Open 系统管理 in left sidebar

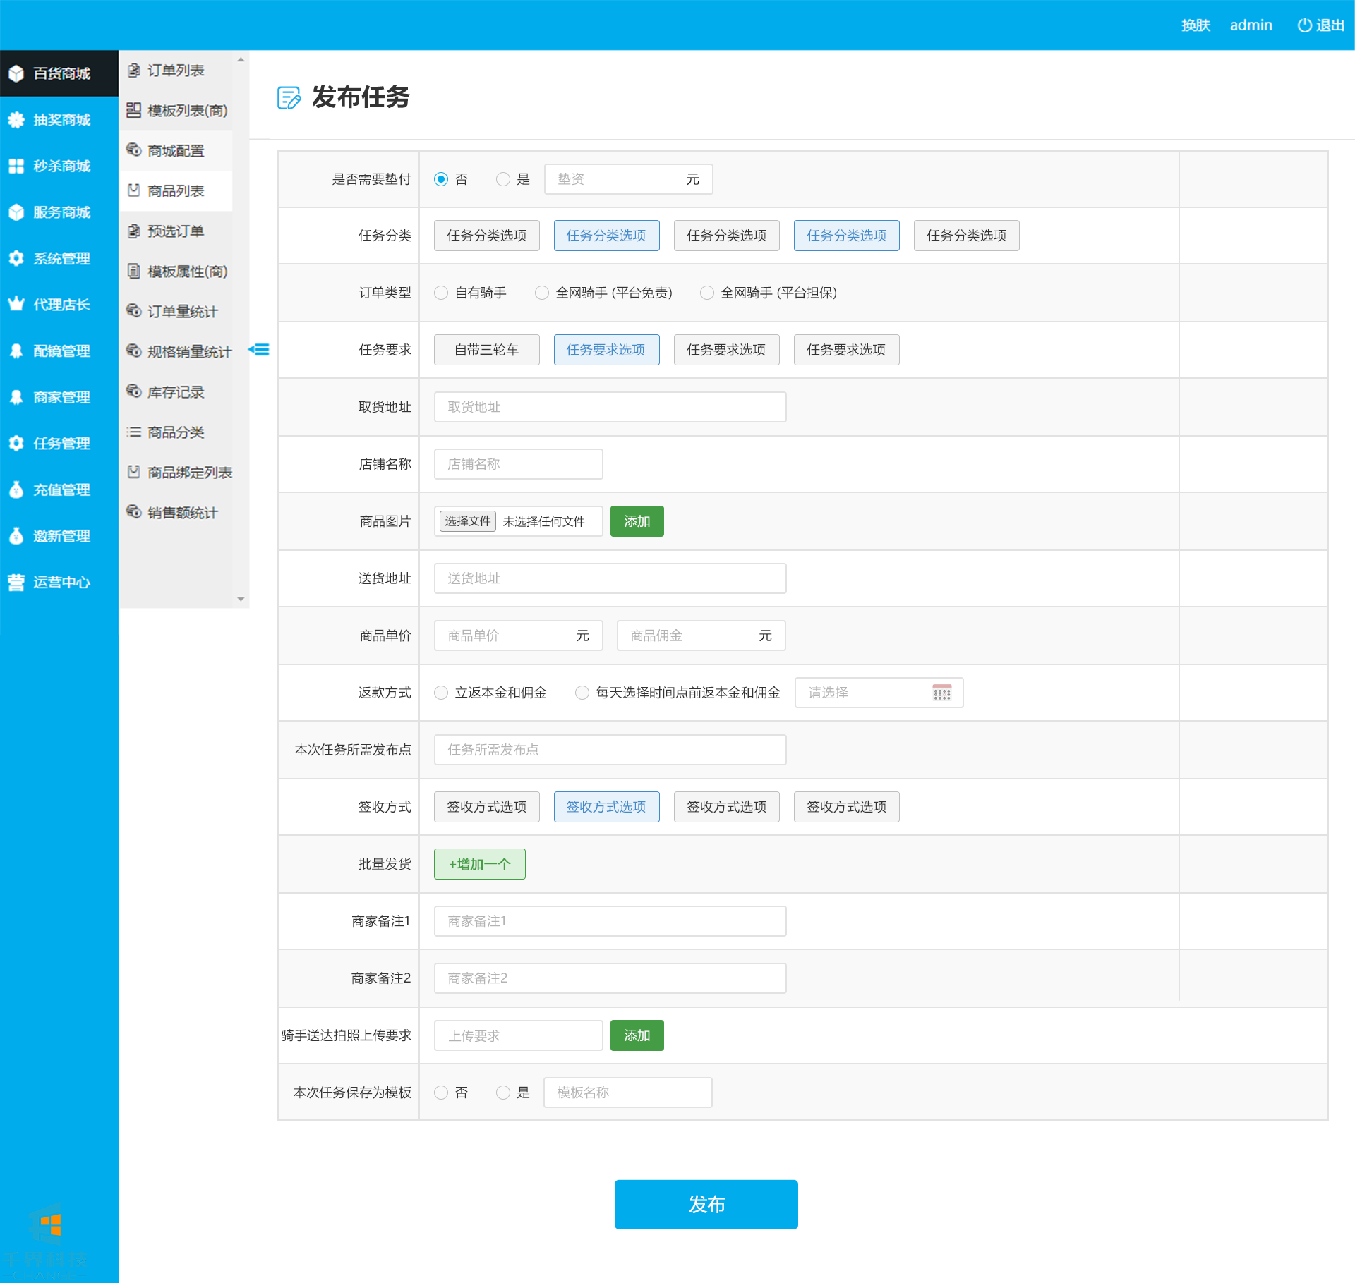tap(61, 258)
